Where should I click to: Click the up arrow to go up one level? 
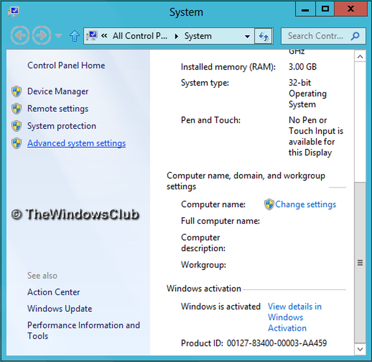(74, 36)
